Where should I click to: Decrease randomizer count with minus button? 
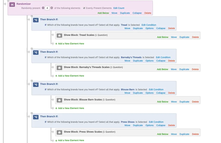(43, 8)
